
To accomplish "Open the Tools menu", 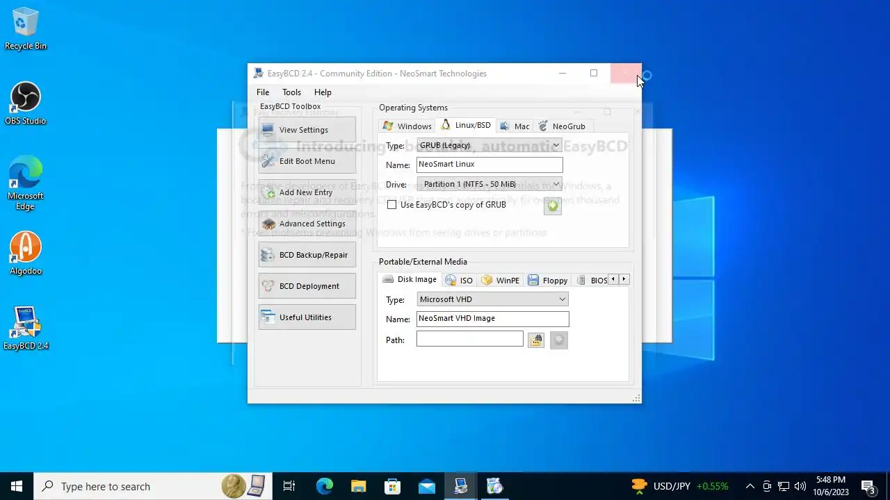I will [x=291, y=92].
